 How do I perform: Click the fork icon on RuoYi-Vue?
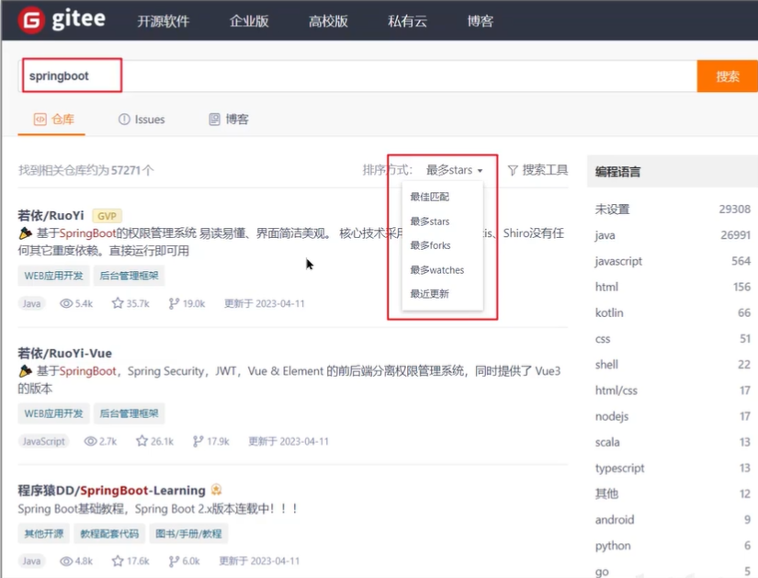click(198, 441)
